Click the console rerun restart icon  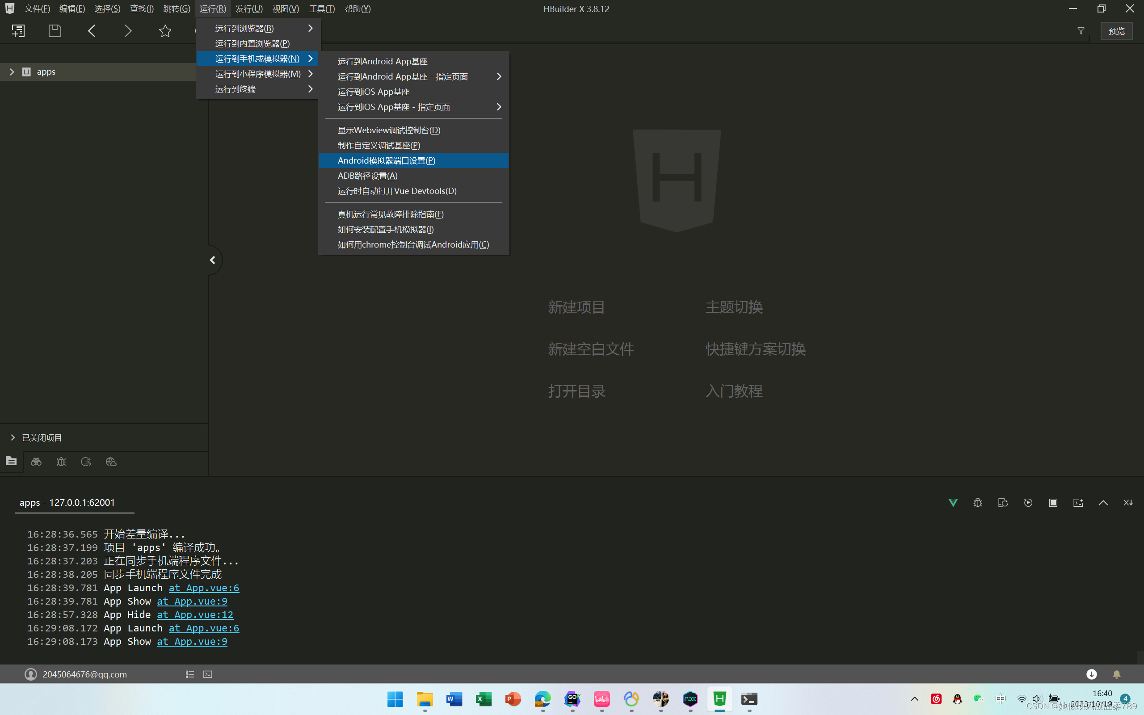(1003, 503)
